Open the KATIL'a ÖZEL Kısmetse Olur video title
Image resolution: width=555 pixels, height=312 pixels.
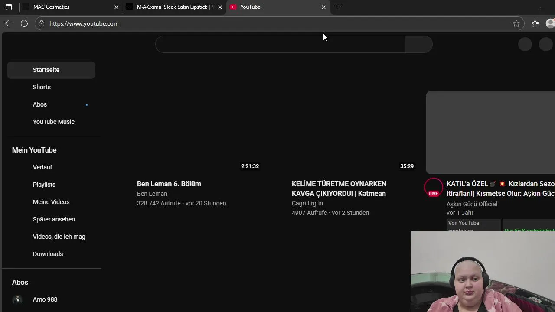tap(501, 188)
